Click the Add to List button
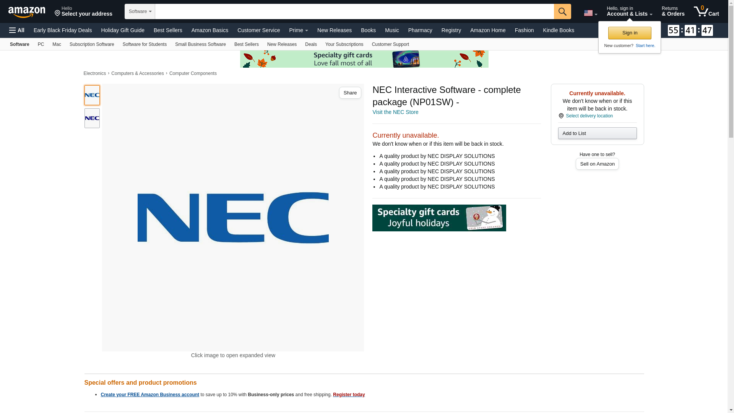734x413 pixels. pyautogui.click(x=597, y=133)
